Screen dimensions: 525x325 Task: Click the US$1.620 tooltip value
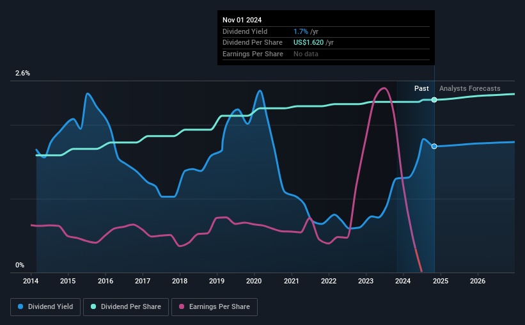pos(308,43)
